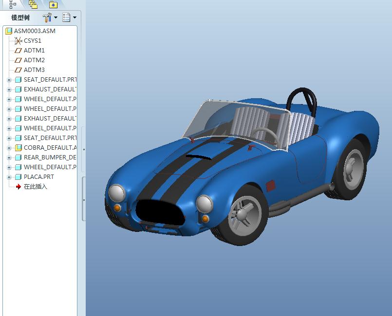The height and width of the screenshot is (316, 392).
Task: Open the dropdown arrow beside settings tool
Action: click(x=56, y=18)
